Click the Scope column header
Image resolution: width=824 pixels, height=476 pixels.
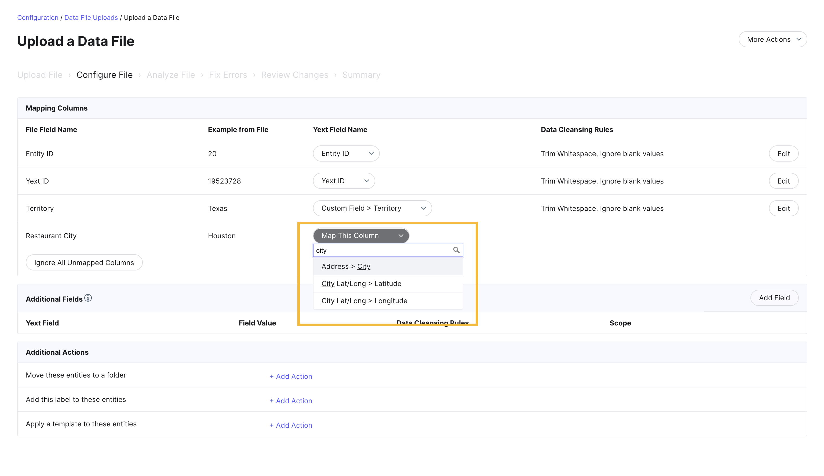620,323
